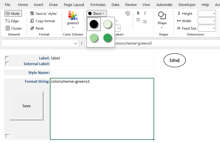
Task: Pick the black color swatch
Action: (94, 24)
